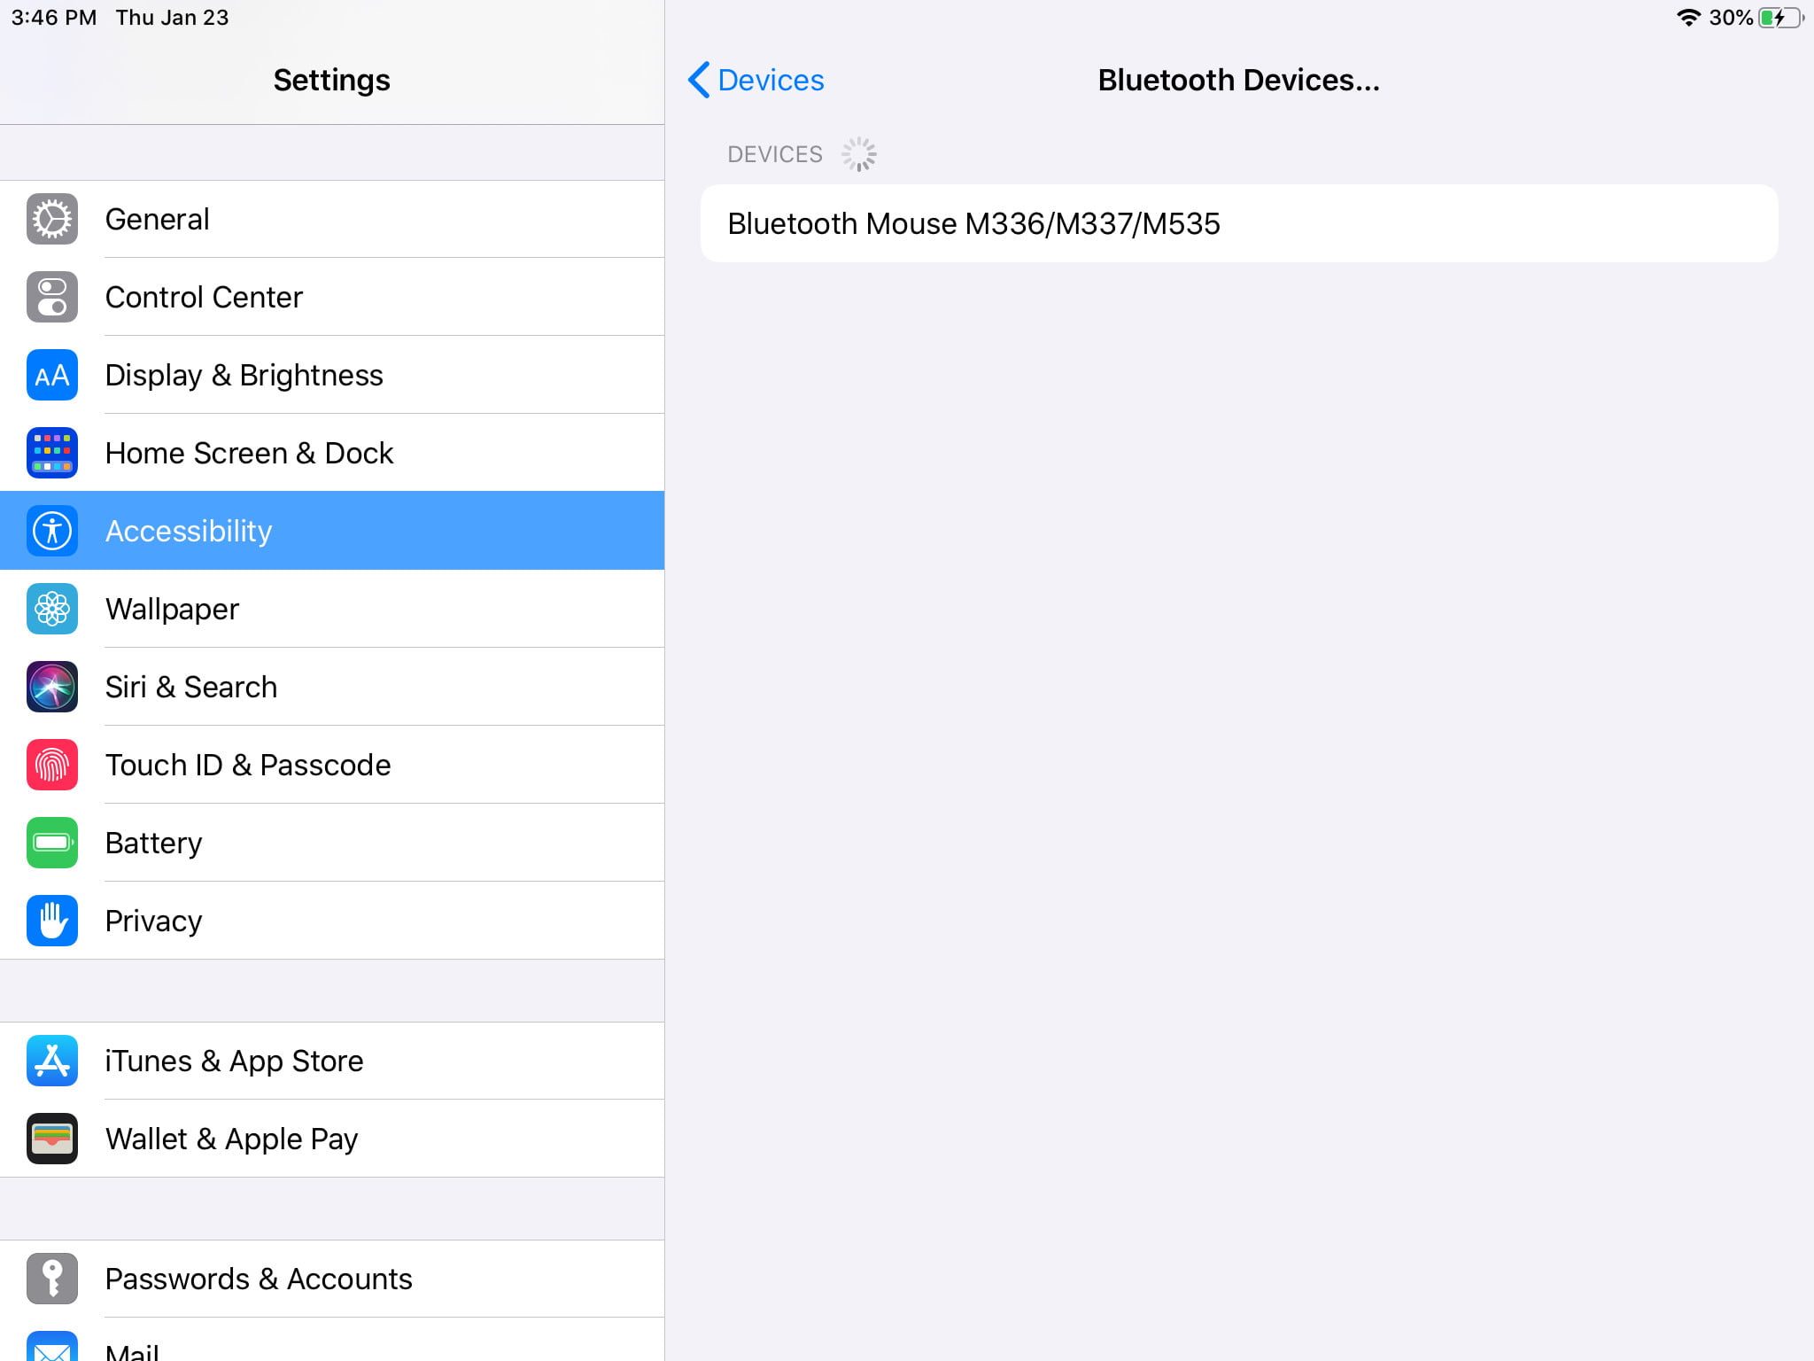This screenshot has height=1361, width=1814.
Task: Select the Control Center icon
Action: coord(50,297)
